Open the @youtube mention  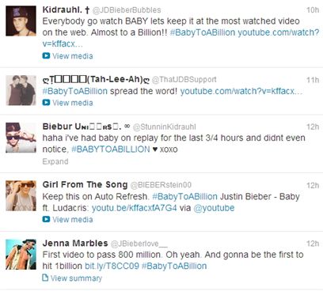point(214,208)
